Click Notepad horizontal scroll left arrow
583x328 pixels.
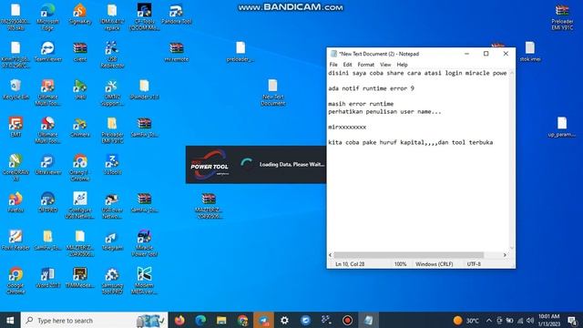[x=330, y=255]
